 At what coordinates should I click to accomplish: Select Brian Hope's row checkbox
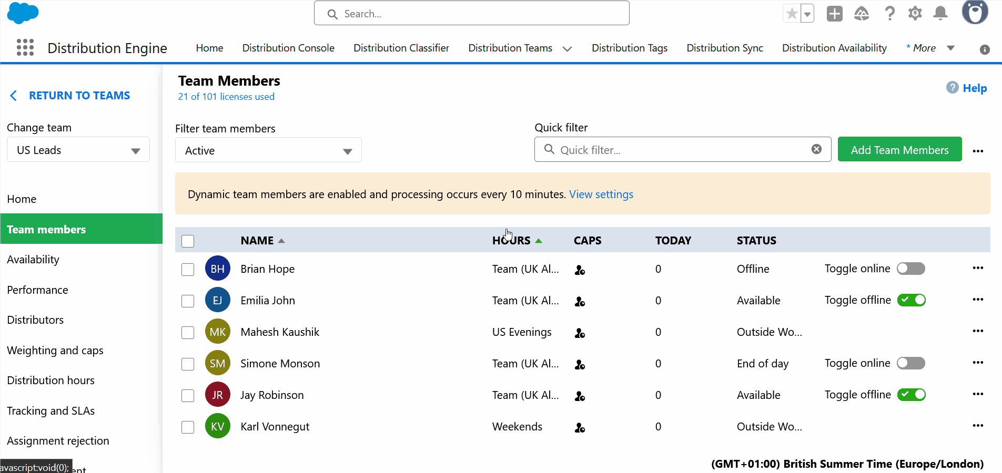(188, 270)
